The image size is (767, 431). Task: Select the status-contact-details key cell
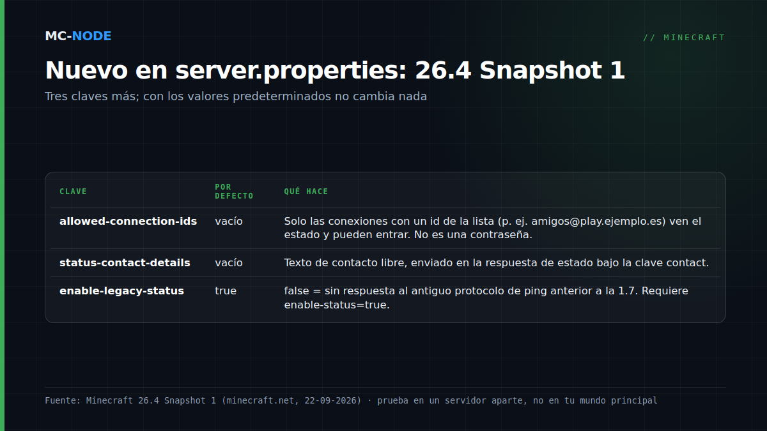pos(125,262)
